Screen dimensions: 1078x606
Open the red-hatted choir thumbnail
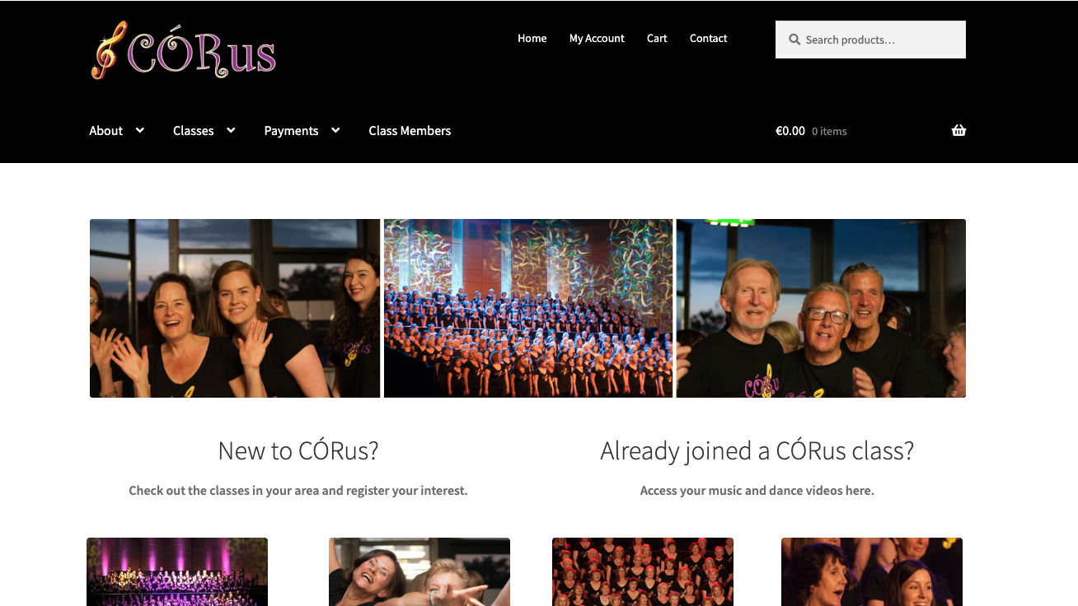643,571
